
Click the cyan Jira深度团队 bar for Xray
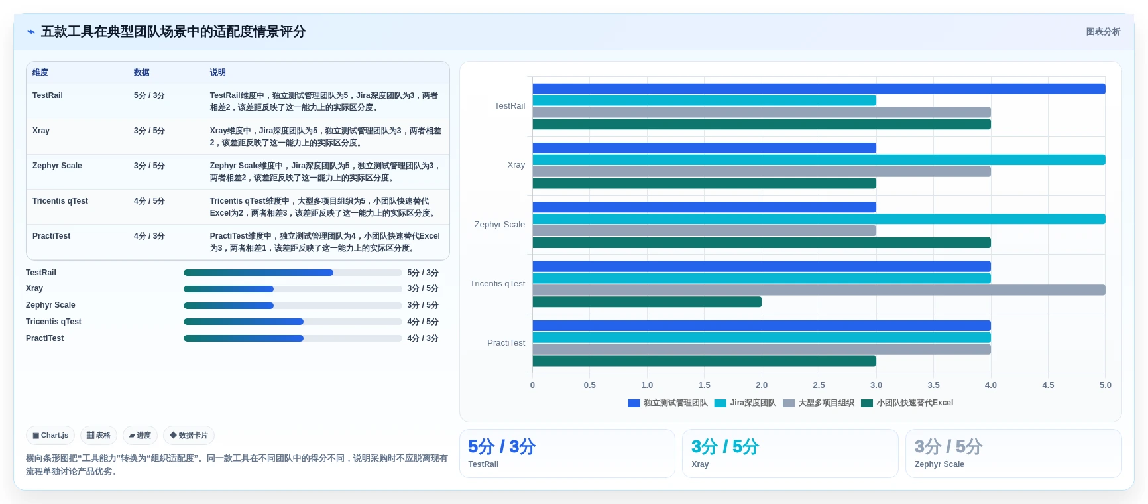[819, 160]
